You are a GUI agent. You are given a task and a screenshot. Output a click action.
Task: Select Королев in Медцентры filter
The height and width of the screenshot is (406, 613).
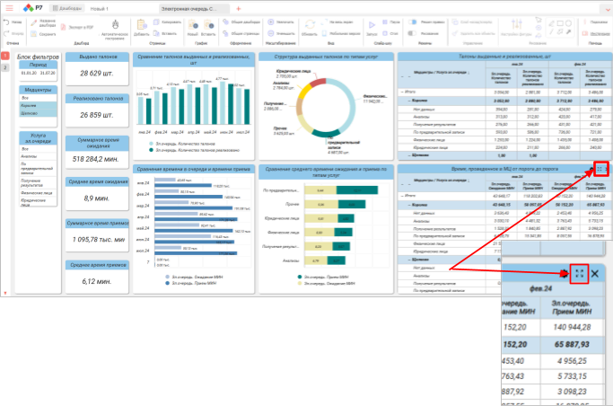pos(39,106)
